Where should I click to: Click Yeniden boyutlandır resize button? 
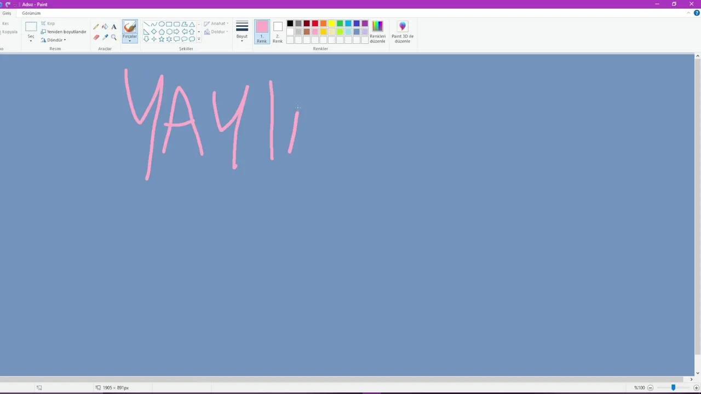point(64,32)
